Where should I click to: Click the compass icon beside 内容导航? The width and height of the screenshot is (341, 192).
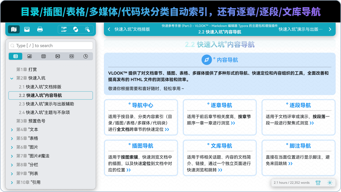(x=206, y=60)
